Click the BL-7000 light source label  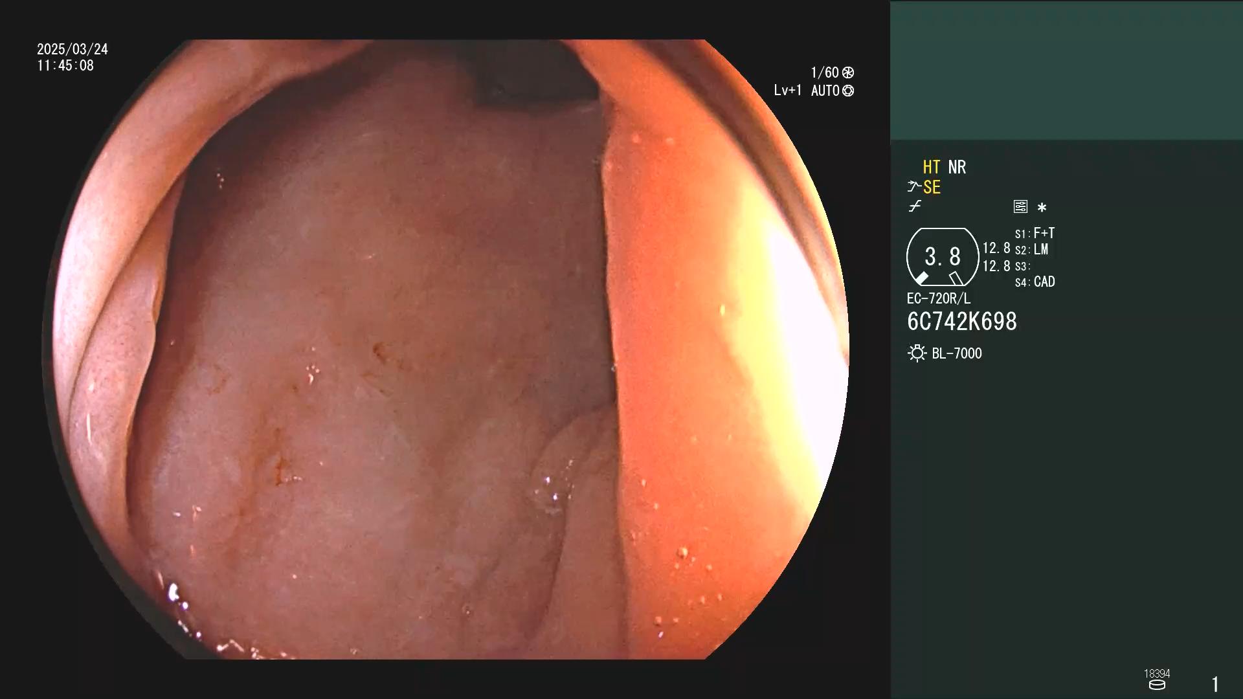(x=957, y=353)
